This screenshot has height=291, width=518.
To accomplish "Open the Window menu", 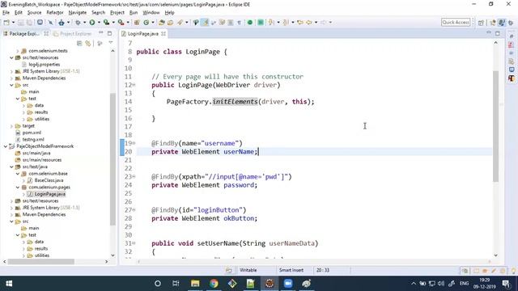I will pyautogui.click(x=151, y=13).
